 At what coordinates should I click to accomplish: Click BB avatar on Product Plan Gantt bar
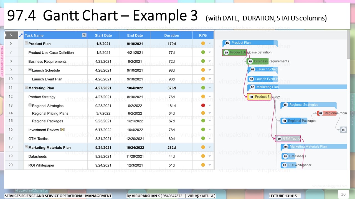[228, 43]
